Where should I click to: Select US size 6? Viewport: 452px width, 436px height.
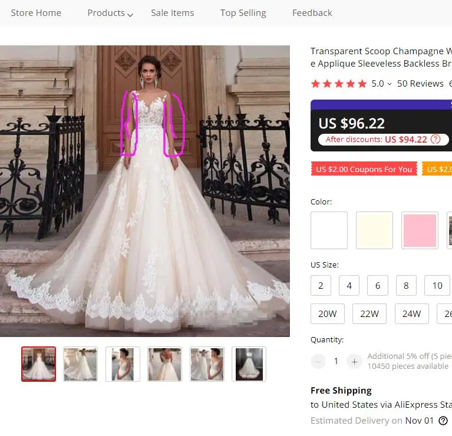pos(378,285)
